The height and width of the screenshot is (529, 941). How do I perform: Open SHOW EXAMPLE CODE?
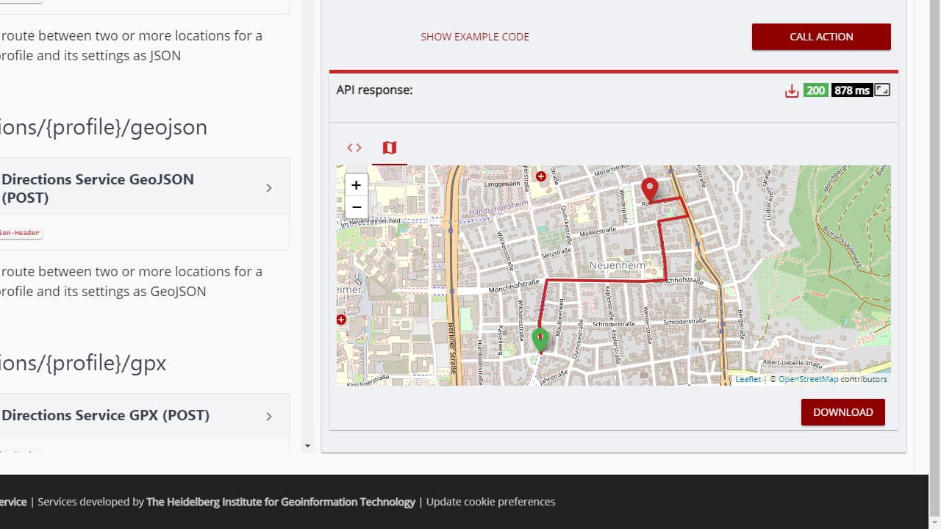tap(474, 37)
